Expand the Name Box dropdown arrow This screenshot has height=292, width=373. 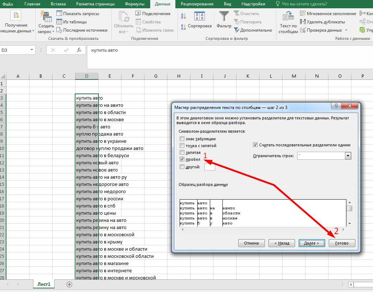[x=32, y=50]
